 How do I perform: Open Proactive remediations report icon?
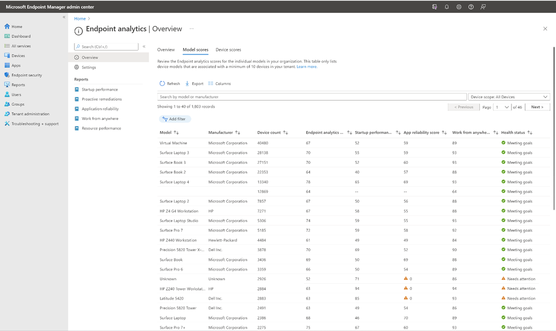pos(77,99)
